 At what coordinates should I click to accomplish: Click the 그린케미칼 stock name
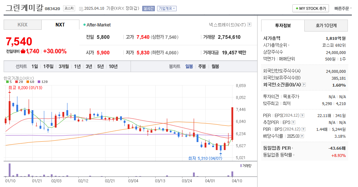pos(24,8)
